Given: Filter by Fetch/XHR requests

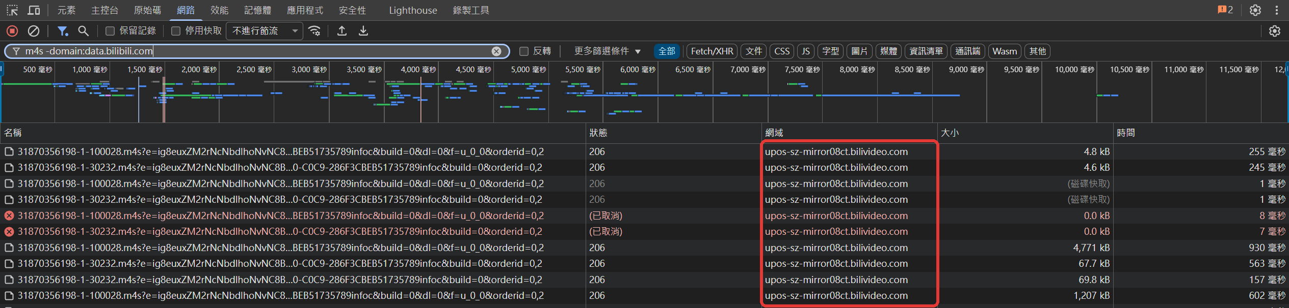Looking at the screenshot, I should (712, 51).
